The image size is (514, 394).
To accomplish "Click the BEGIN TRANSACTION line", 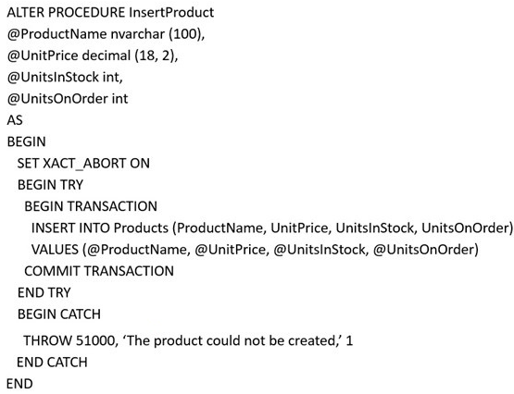I will 91,206.
